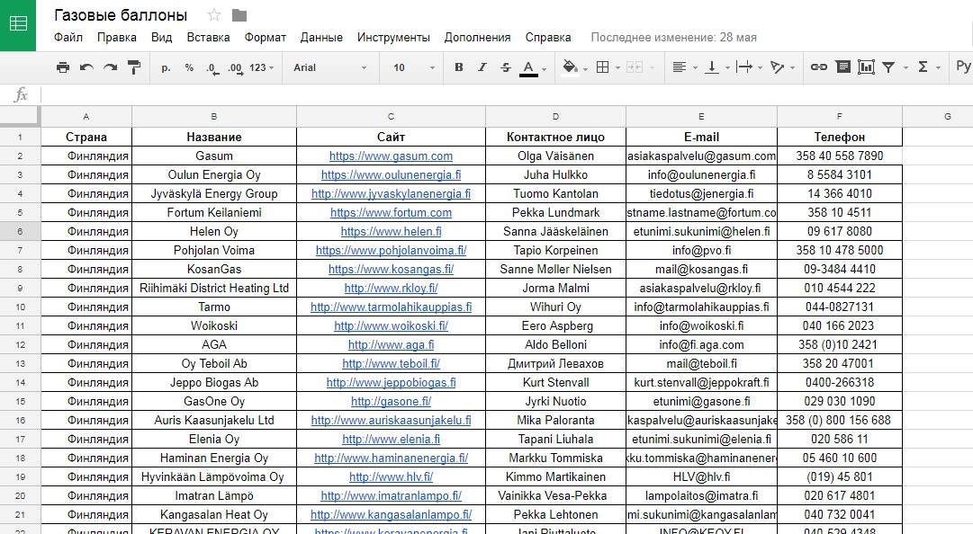
Task: Toggle bold formatting
Action: click(x=458, y=67)
